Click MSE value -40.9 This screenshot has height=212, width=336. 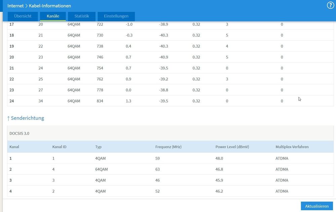pos(163,57)
